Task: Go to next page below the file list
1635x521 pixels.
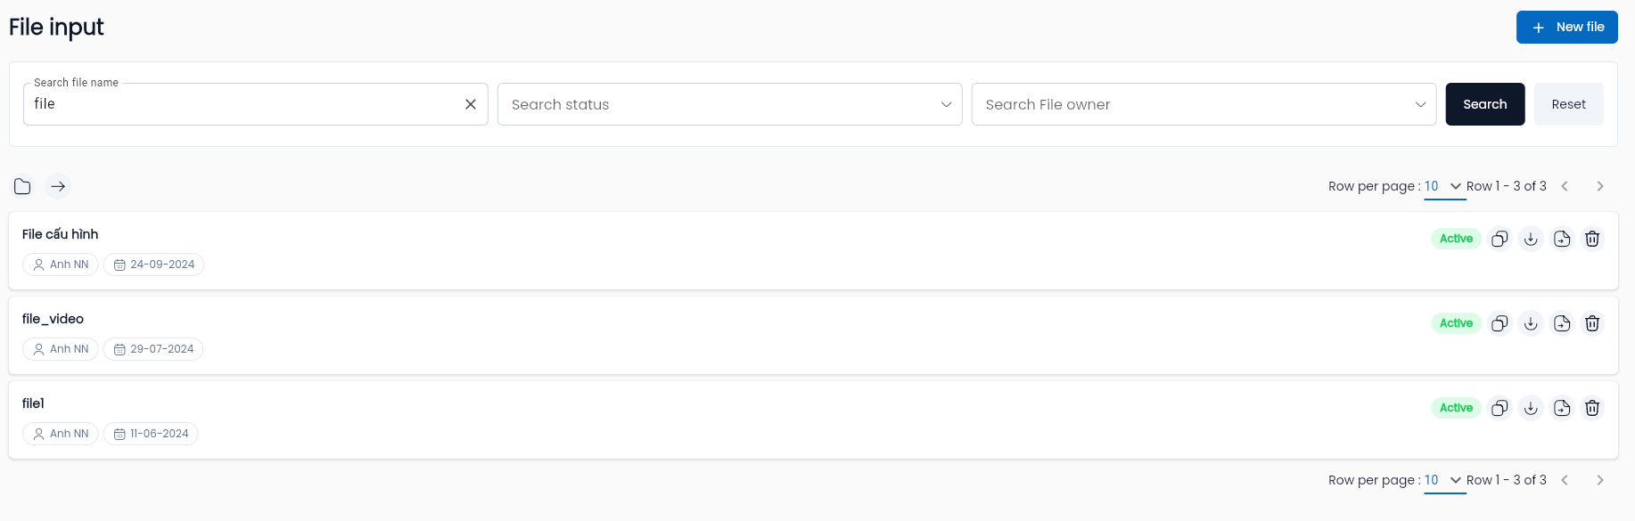Action: (1600, 480)
